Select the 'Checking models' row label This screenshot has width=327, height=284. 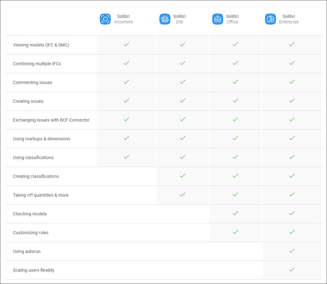point(30,214)
